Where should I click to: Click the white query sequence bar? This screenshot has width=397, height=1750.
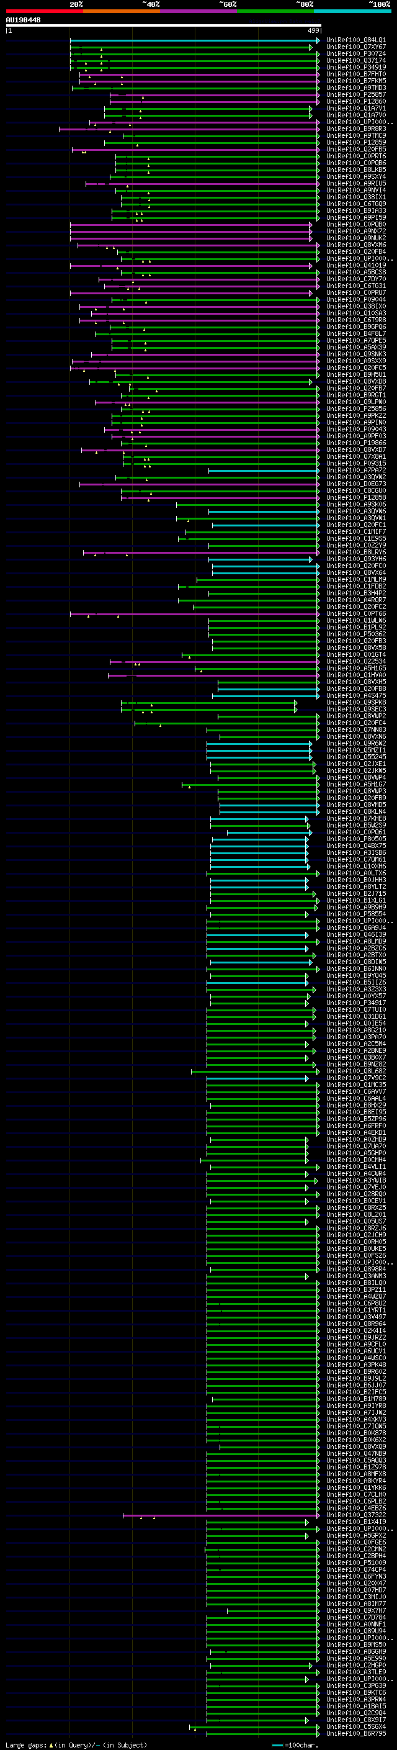click(x=163, y=25)
